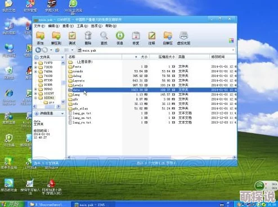Open the 文件 (File) menu
The image size is (278, 207).
(x=39, y=26)
